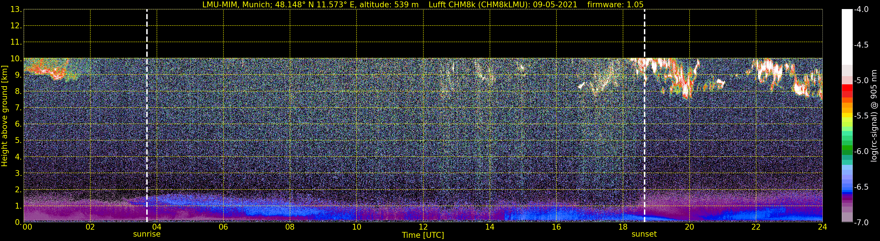The image size is (880, 241).
Task: Pick the yellow band of the colorbar
Action: (847, 115)
